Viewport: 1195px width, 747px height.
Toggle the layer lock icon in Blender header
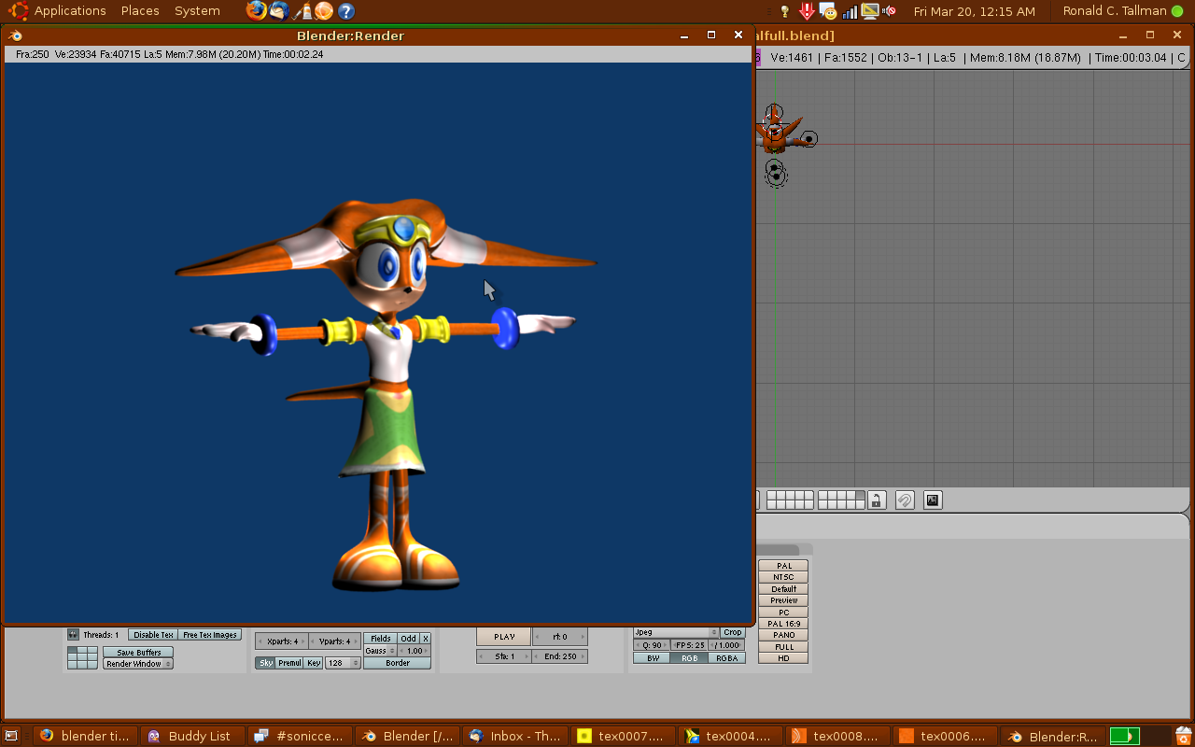point(876,500)
